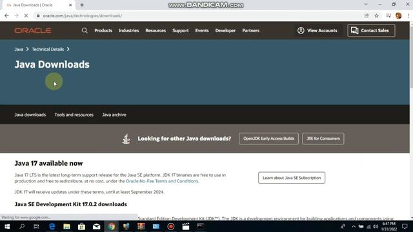Viewport: 413px width, 232px height.
Task: Open the Chrome profile avatar
Action: 399,15
